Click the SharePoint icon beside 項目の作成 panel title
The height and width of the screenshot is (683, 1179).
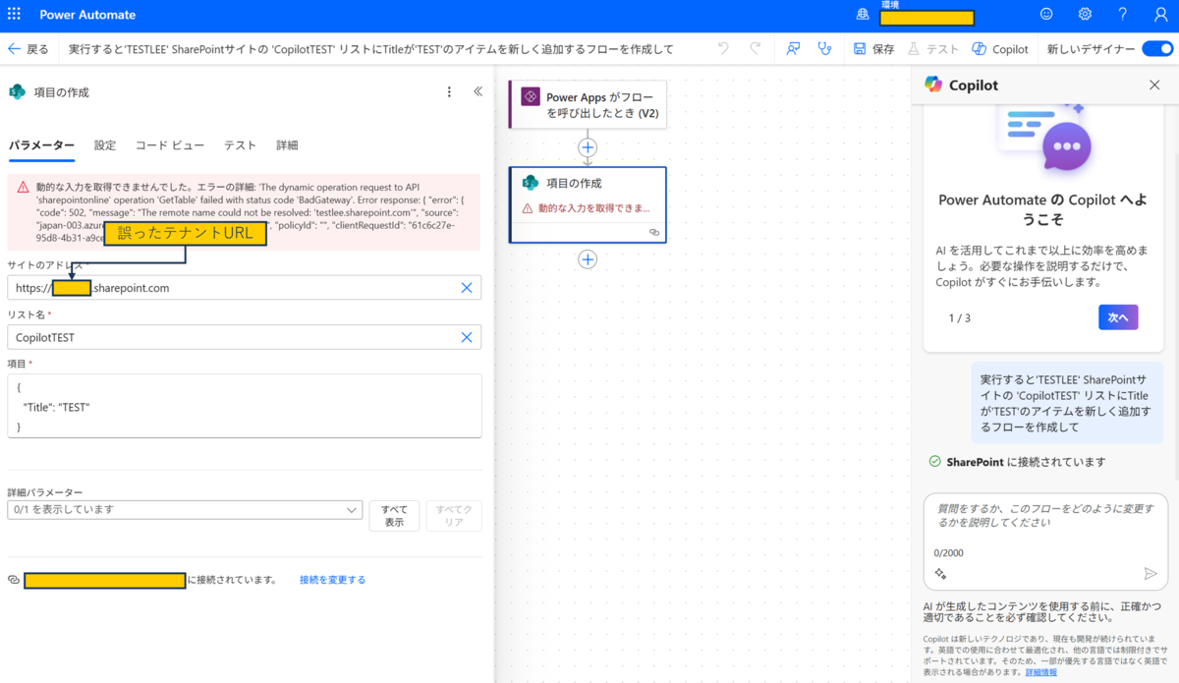click(x=17, y=91)
